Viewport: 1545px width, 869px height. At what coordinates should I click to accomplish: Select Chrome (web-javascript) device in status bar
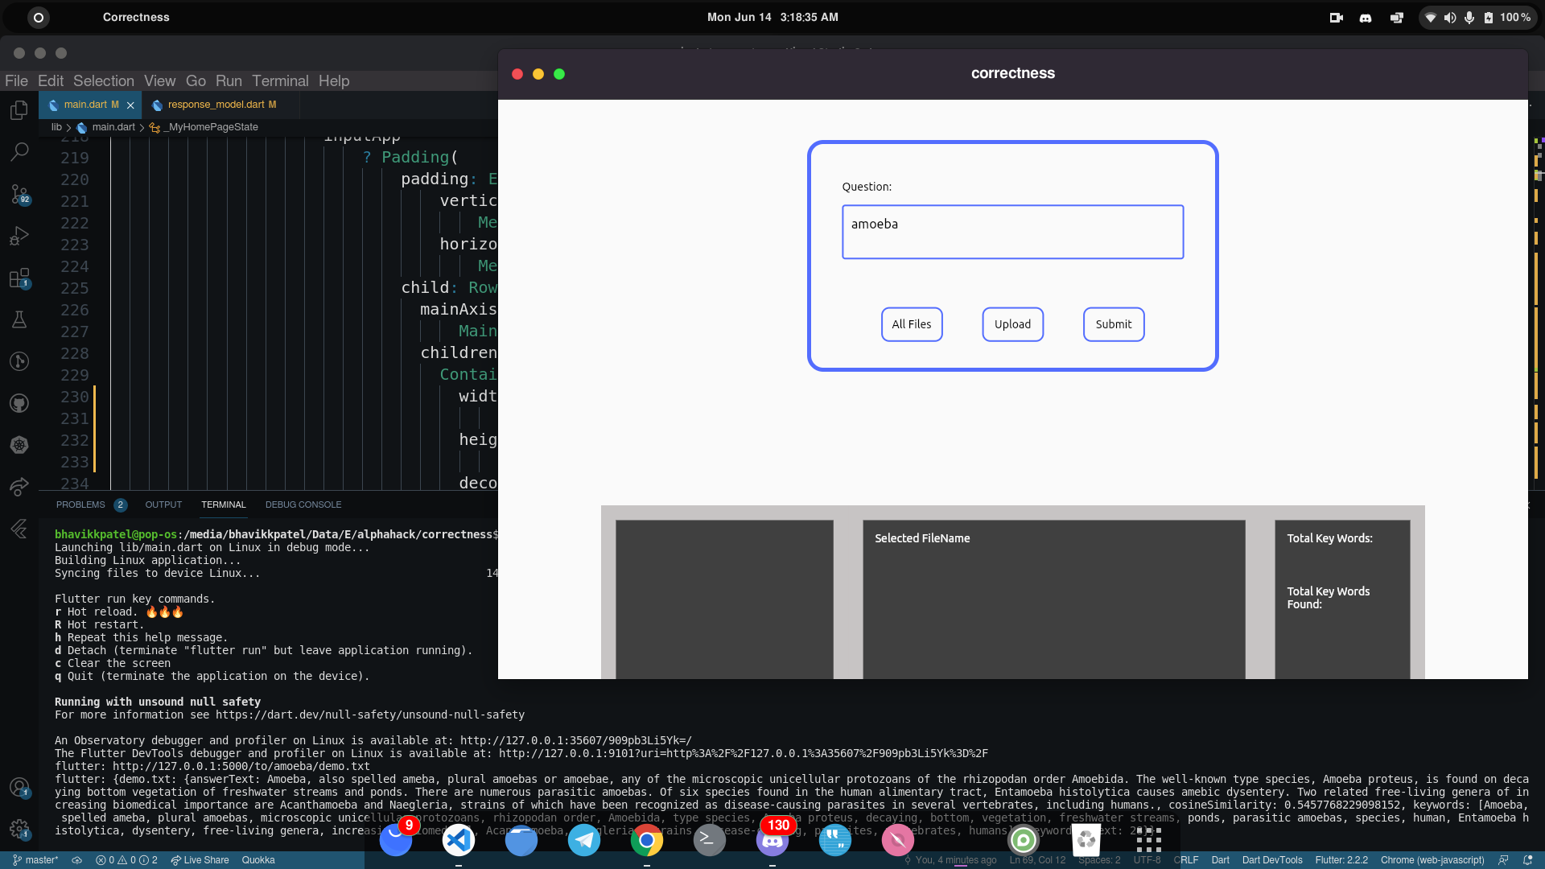[1432, 860]
